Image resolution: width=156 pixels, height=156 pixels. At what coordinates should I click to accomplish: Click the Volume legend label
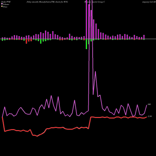pos(6,4)
